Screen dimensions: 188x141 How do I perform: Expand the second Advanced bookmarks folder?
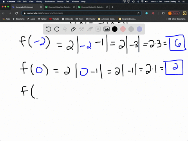click(x=127, y=19)
